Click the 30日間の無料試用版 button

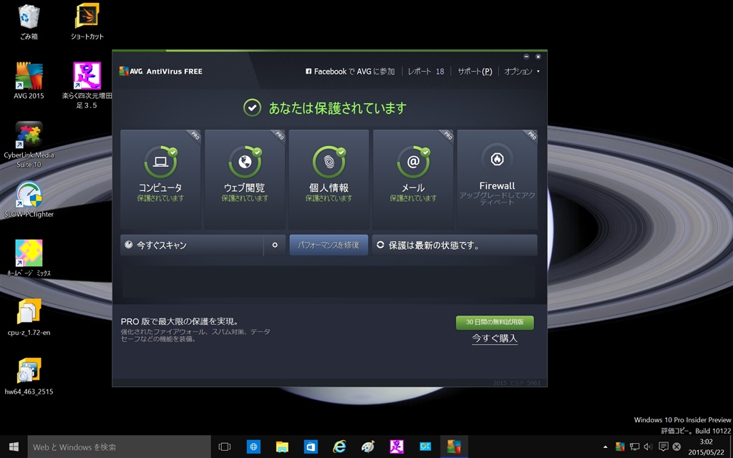point(495,322)
